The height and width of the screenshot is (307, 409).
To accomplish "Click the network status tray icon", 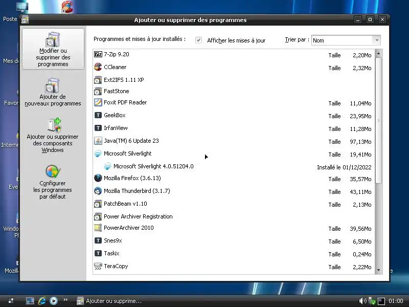I will click(372, 301).
